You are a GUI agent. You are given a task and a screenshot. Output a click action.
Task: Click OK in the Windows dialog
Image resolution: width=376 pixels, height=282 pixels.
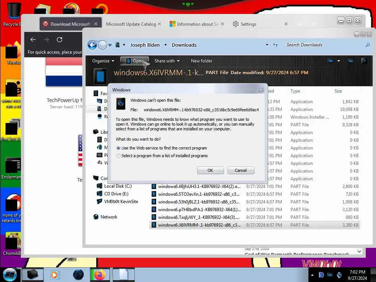pyautogui.click(x=210, y=170)
